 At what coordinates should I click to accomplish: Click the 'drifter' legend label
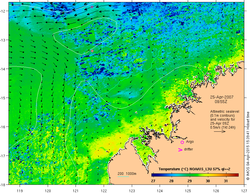point(188,149)
